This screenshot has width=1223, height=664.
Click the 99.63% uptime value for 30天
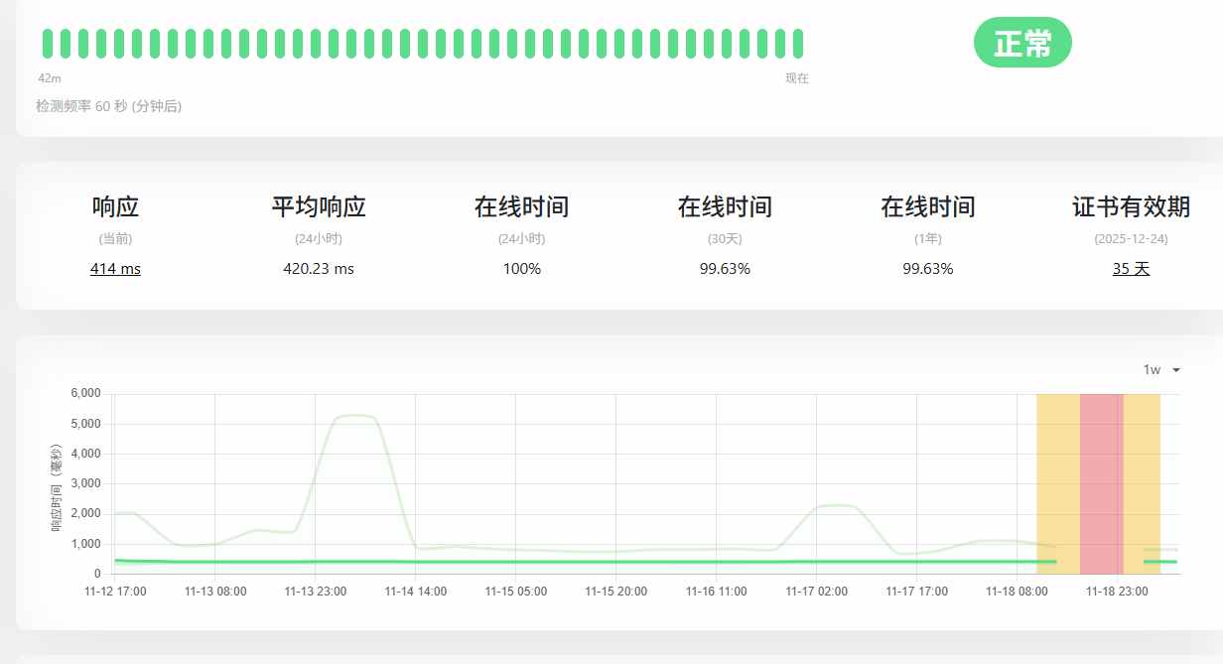pyautogui.click(x=725, y=268)
